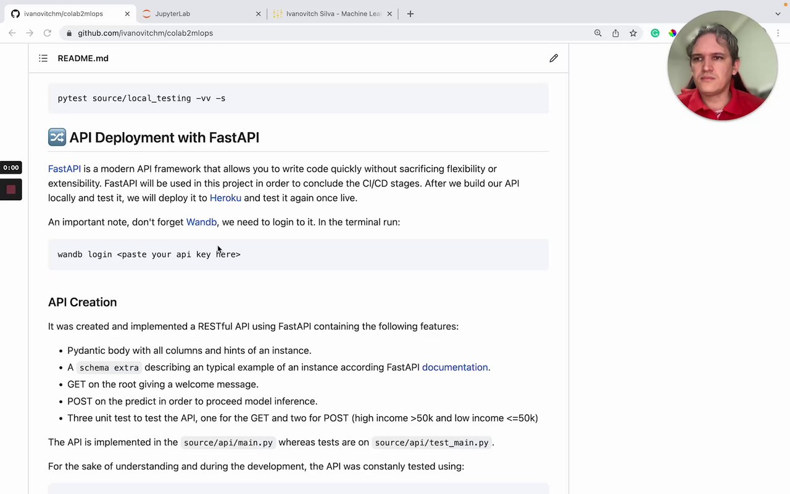Click the browser back arrow
Viewport: 790px width, 494px height.
pos(12,33)
